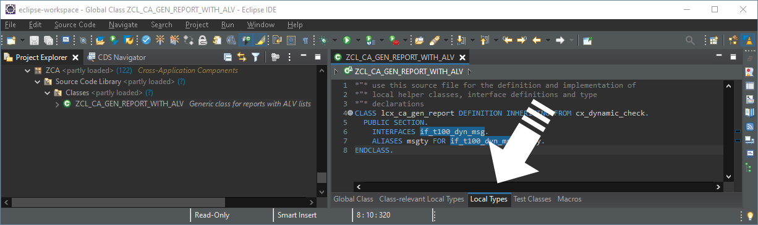Screen dimensions: 758x225
Task: Toggle the Mark Occurrences highlighter icon
Action: [260, 40]
